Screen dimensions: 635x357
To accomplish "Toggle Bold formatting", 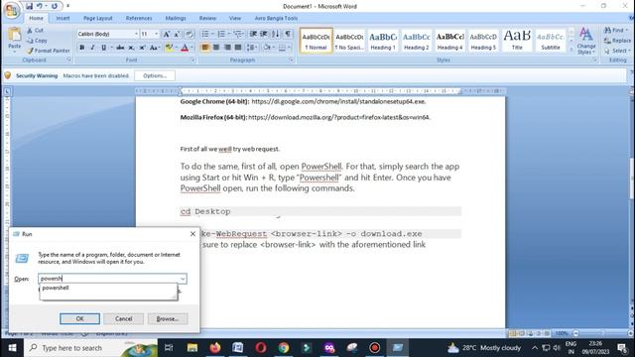I will point(81,48).
